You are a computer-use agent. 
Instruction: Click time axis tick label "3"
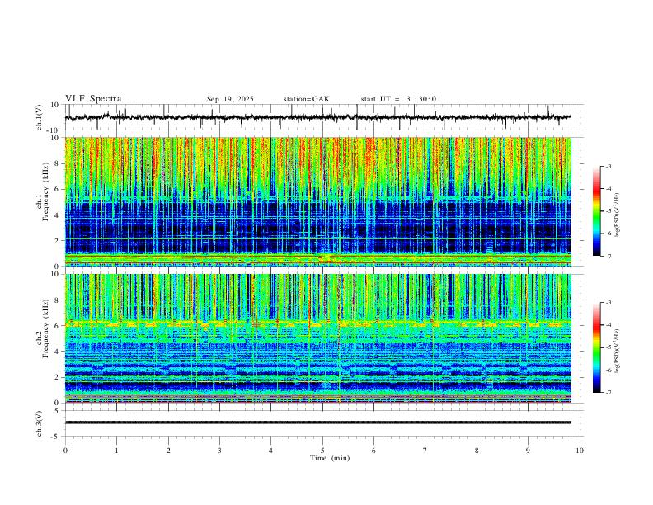coord(219,451)
